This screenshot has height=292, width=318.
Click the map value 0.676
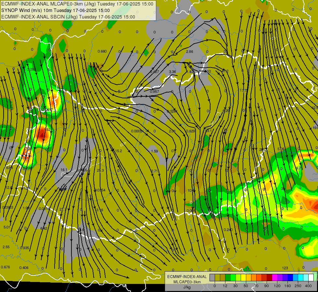point(5,267)
